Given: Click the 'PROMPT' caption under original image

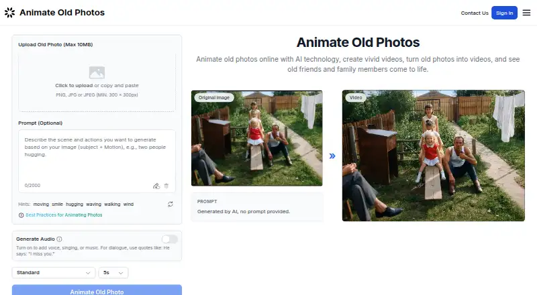Looking at the screenshot, I should [x=207, y=202].
